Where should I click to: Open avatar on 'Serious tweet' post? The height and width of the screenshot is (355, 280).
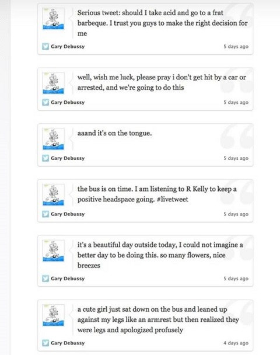pyautogui.click(x=54, y=19)
